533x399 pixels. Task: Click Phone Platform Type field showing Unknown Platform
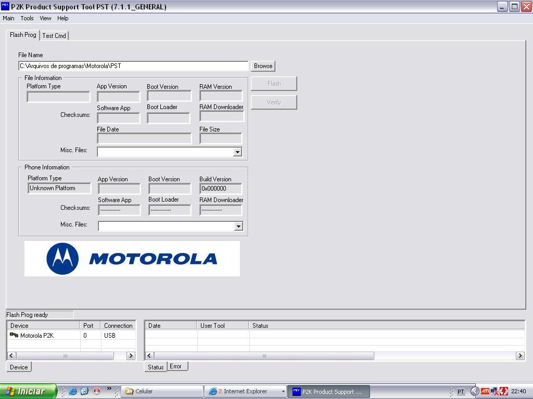59,188
